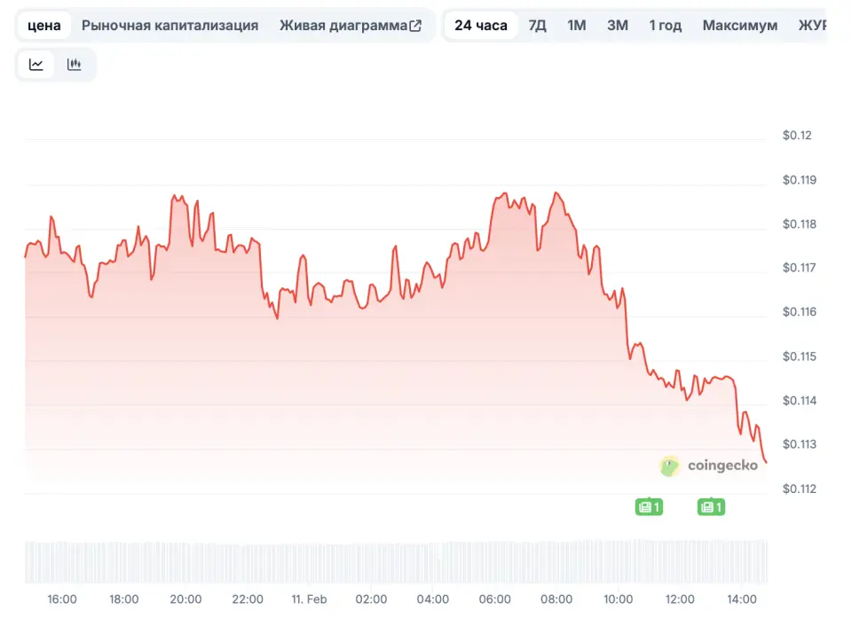Viewport: 852px width, 626px height.
Task: Switch to line chart view
Action: [36, 65]
